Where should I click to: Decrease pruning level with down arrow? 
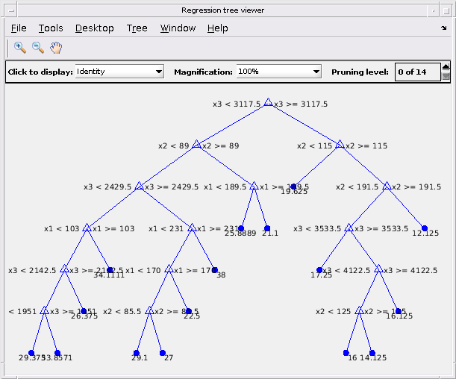[x=446, y=76]
